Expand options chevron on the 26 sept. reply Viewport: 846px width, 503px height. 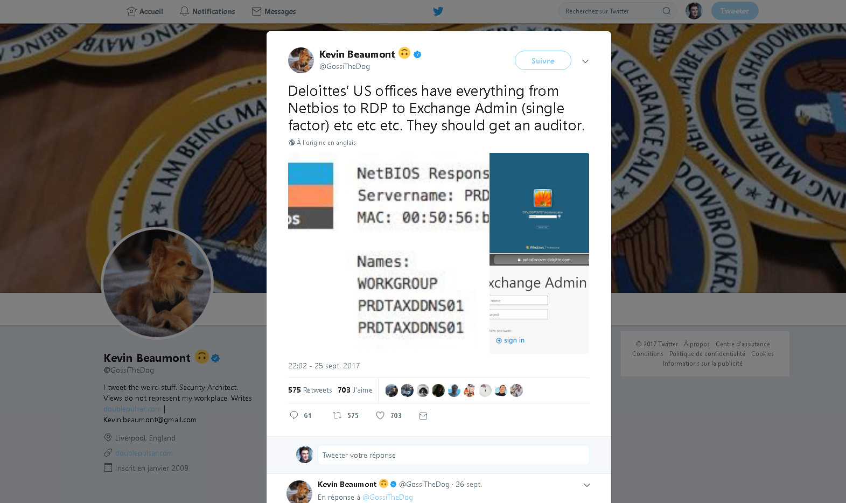pos(587,485)
